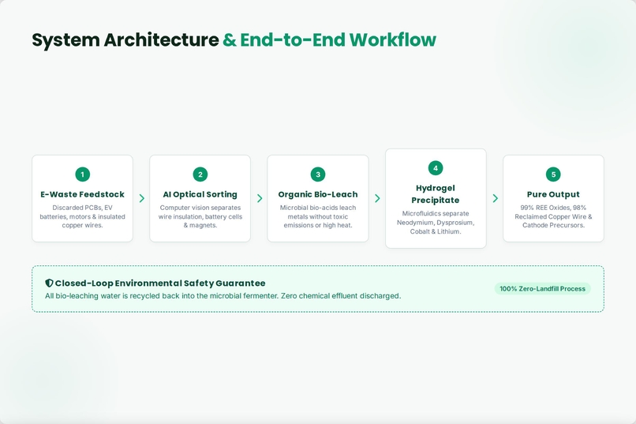Select the Organic Bio-Leach card title
The width and height of the screenshot is (636, 424).
[318, 194]
